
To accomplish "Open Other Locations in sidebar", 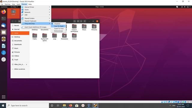I will pos(20,69).
